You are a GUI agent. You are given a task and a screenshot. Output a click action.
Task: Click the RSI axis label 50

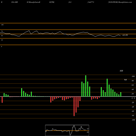pos(2,36)
